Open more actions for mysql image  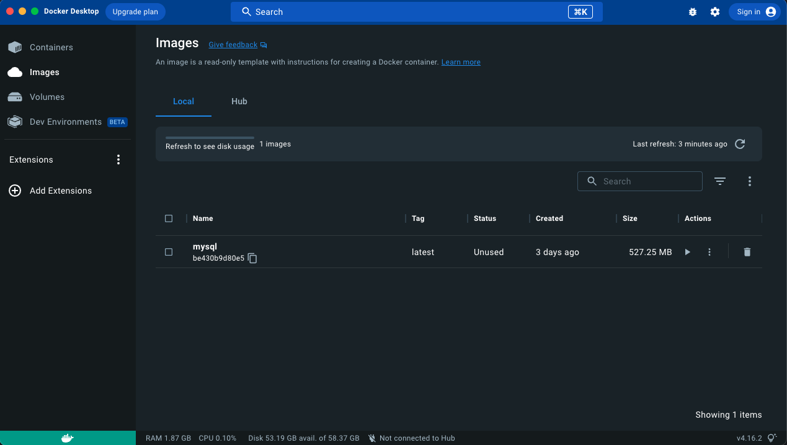pyautogui.click(x=709, y=252)
